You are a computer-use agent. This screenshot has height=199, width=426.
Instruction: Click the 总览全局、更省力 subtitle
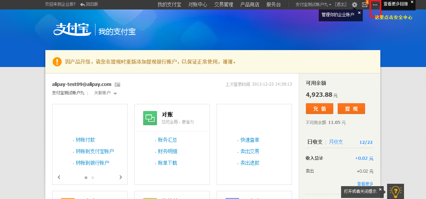pyautogui.click(x=178, y=122)
